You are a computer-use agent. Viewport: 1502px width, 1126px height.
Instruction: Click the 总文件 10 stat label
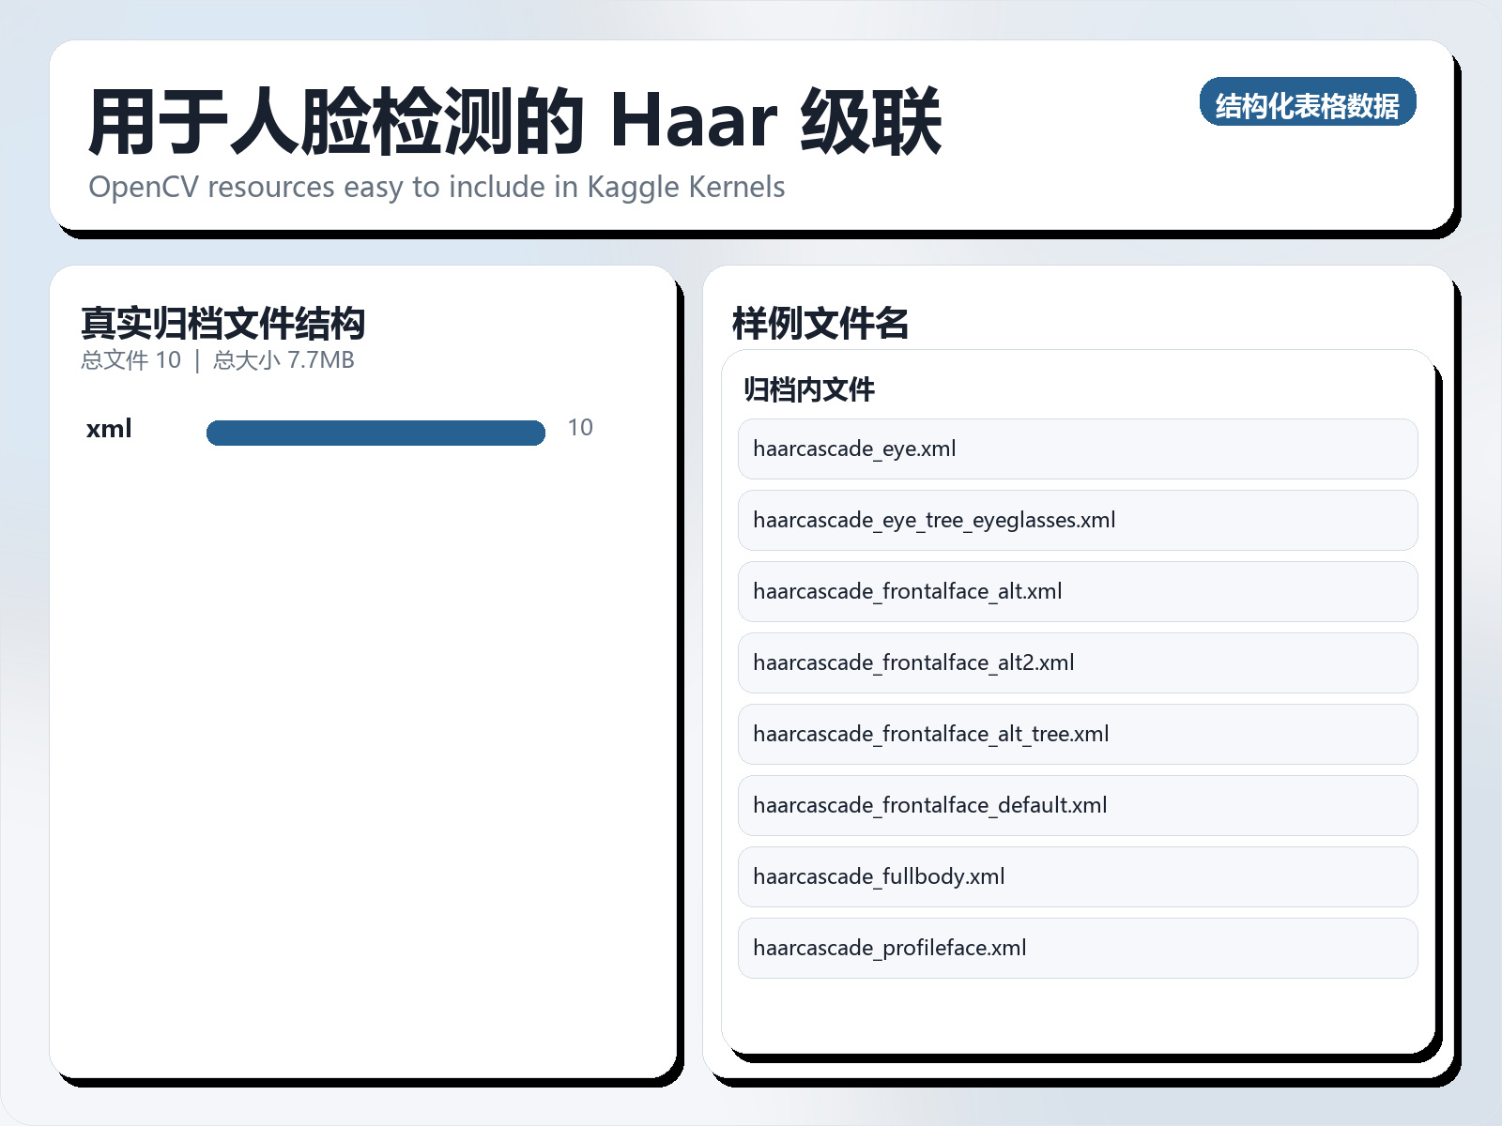pyautogui.click(x=131, y=359)
